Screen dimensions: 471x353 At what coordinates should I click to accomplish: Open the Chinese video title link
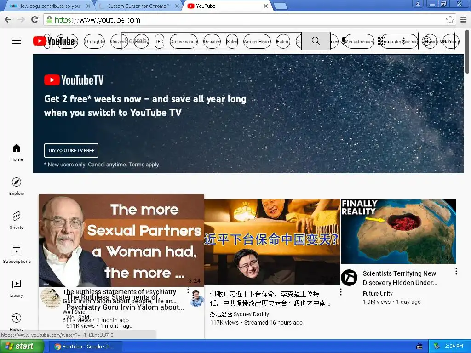(x=270, y=299)
